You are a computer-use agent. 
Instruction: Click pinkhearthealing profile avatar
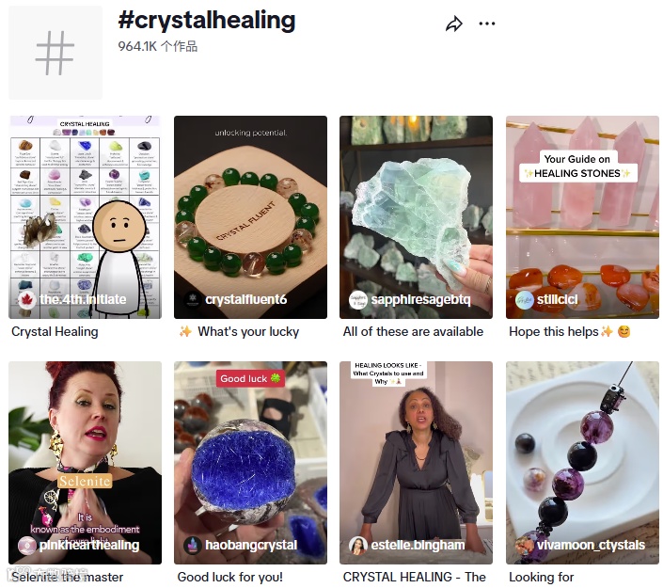click(26, 546)
